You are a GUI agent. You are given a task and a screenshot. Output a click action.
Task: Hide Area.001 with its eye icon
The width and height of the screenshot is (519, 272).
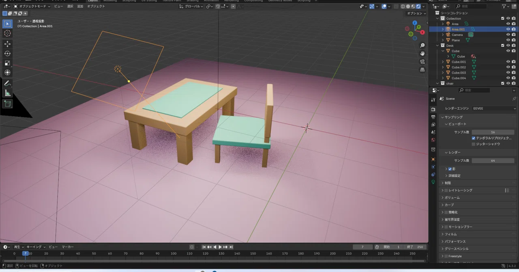click(x=508, y=29)
